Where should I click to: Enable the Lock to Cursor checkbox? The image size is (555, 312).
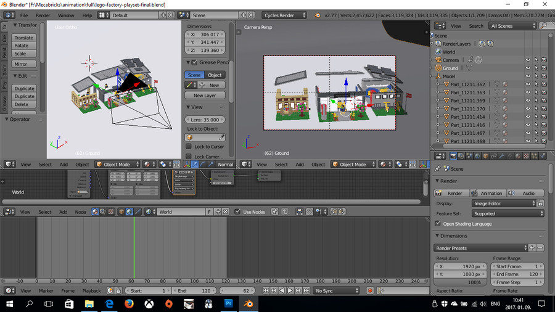pyautogui.click(x=189, y=146)
